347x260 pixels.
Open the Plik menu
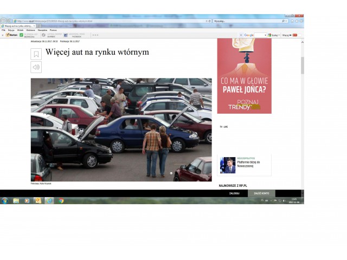pos(4,30)
